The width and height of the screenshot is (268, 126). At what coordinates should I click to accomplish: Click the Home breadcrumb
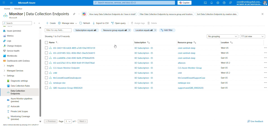[7, 9]
